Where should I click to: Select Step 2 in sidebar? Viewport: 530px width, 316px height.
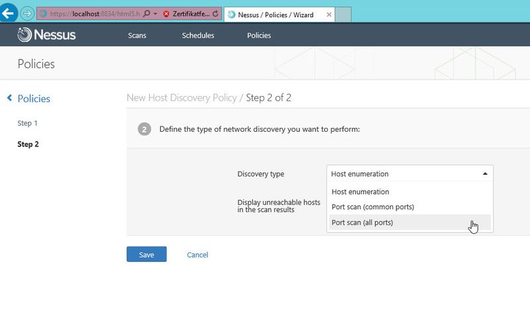(x=28, y=144)
